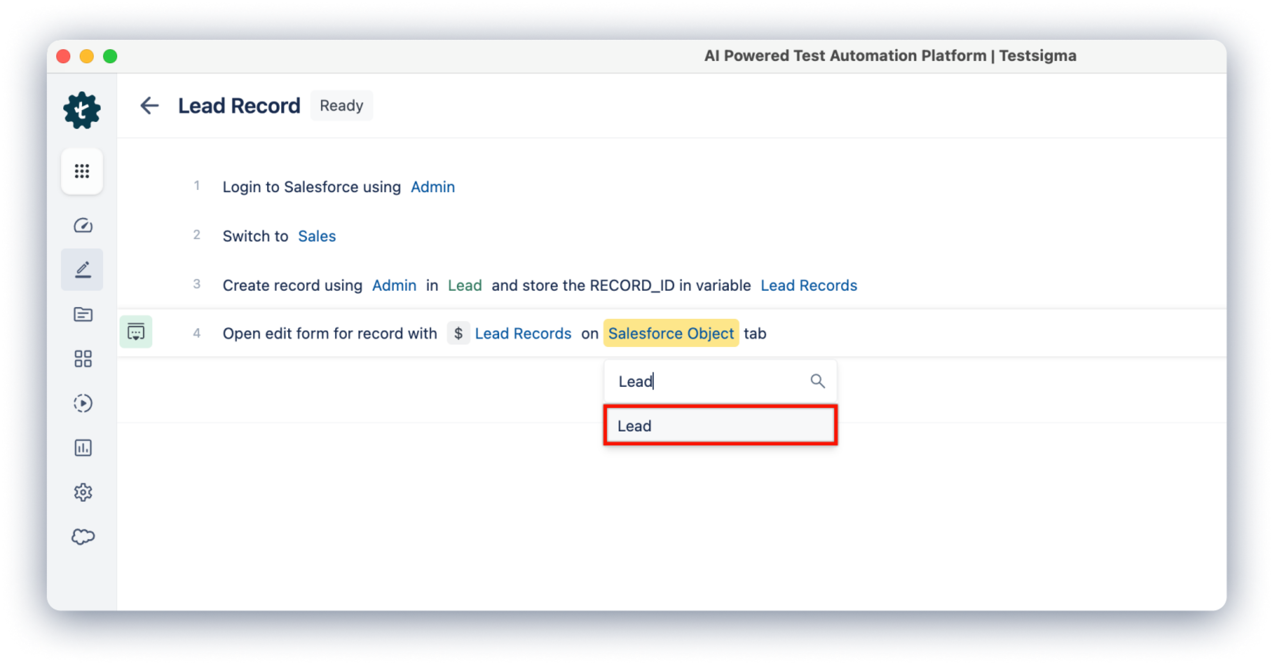Click the grid/modules icon below folder
Screen dimensions: 1274x665
pyautogui.click(x=82, y=358)
